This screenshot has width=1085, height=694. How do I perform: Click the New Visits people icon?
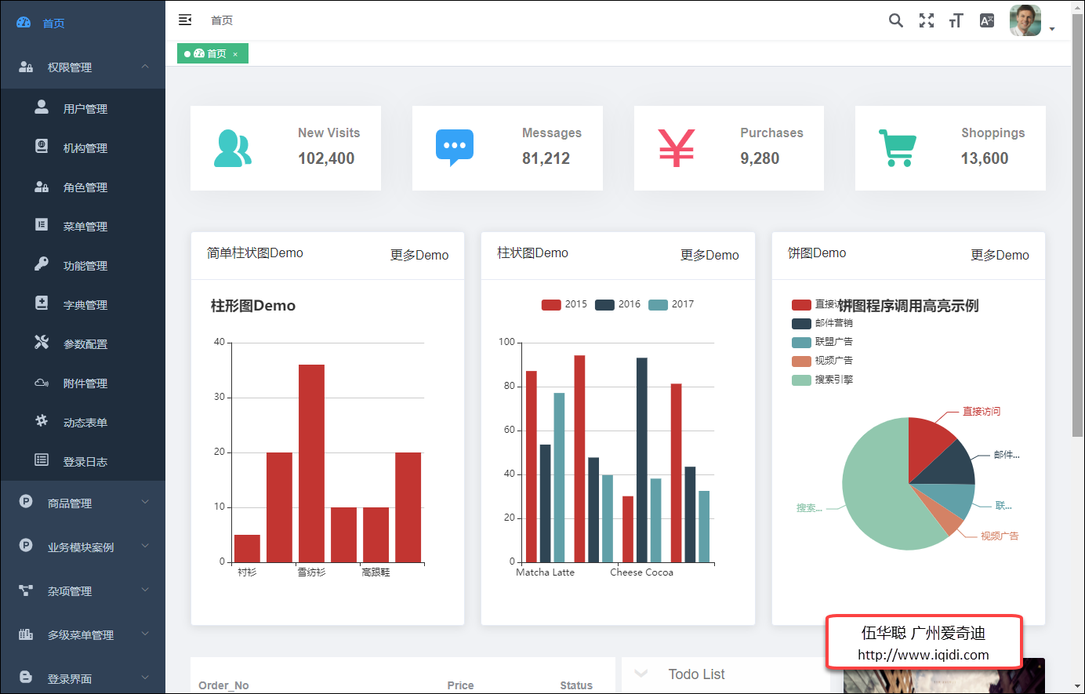pyautogui.click(x=232, y=148)
